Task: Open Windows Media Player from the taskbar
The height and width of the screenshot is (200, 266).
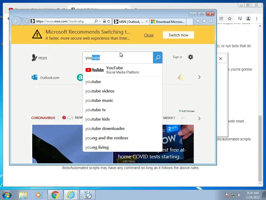Action: pos(39,195)
